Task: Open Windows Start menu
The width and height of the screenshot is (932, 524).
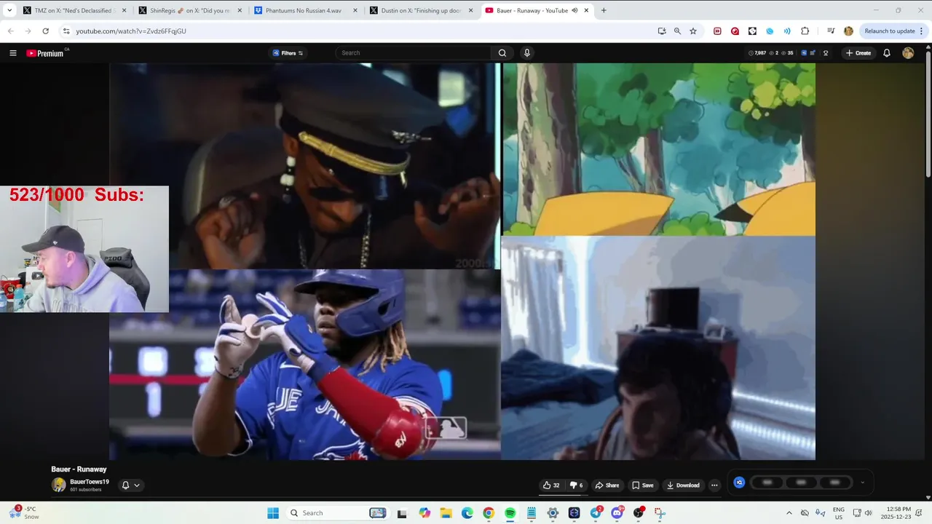Action: point(273,513)
